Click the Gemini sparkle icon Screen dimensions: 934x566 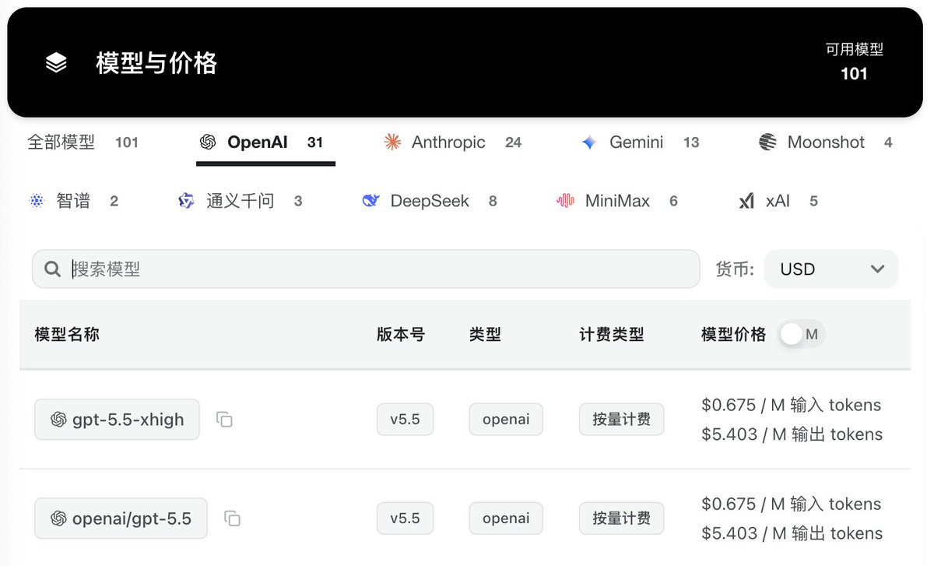coord(589,142)
